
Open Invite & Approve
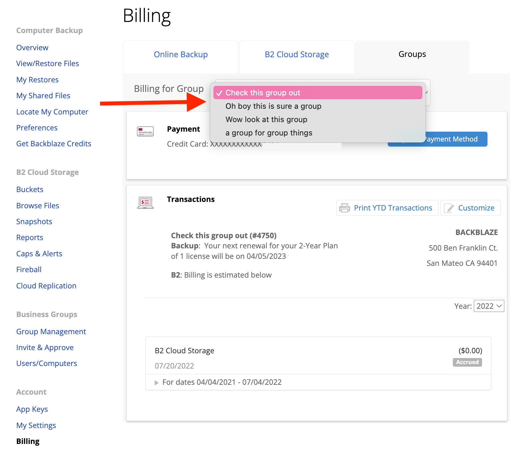point(45,348)
